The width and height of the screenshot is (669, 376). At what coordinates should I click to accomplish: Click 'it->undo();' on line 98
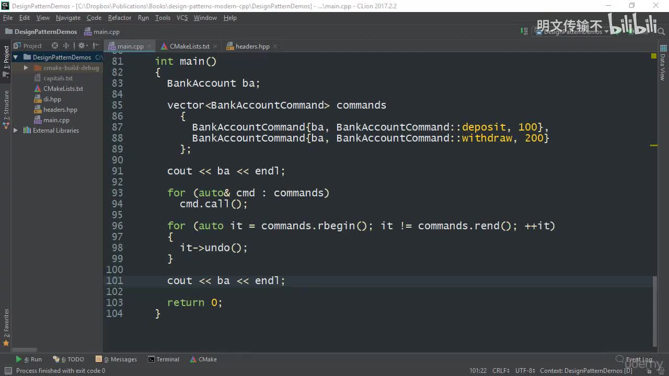[214, 248]
